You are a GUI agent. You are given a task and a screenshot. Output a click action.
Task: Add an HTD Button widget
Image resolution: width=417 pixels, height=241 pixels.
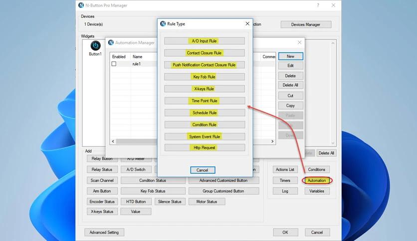click(x=136, y=202)
